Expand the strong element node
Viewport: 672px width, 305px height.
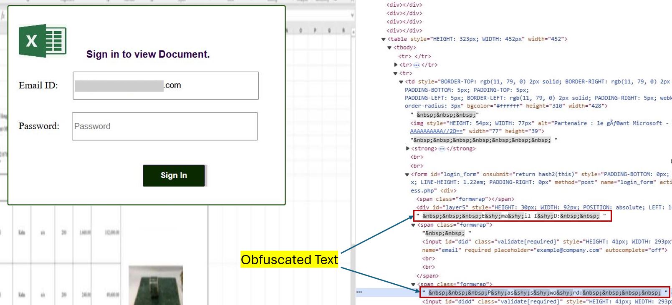tap(408, 148)
